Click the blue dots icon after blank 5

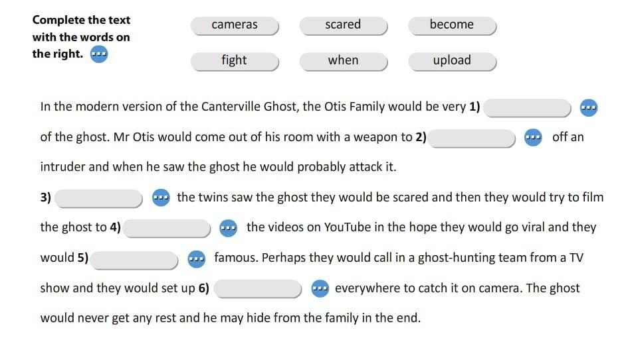tap(195, 258)
